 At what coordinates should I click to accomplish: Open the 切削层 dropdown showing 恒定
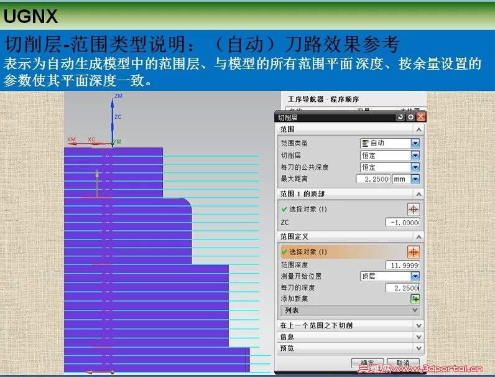point(390,156)
